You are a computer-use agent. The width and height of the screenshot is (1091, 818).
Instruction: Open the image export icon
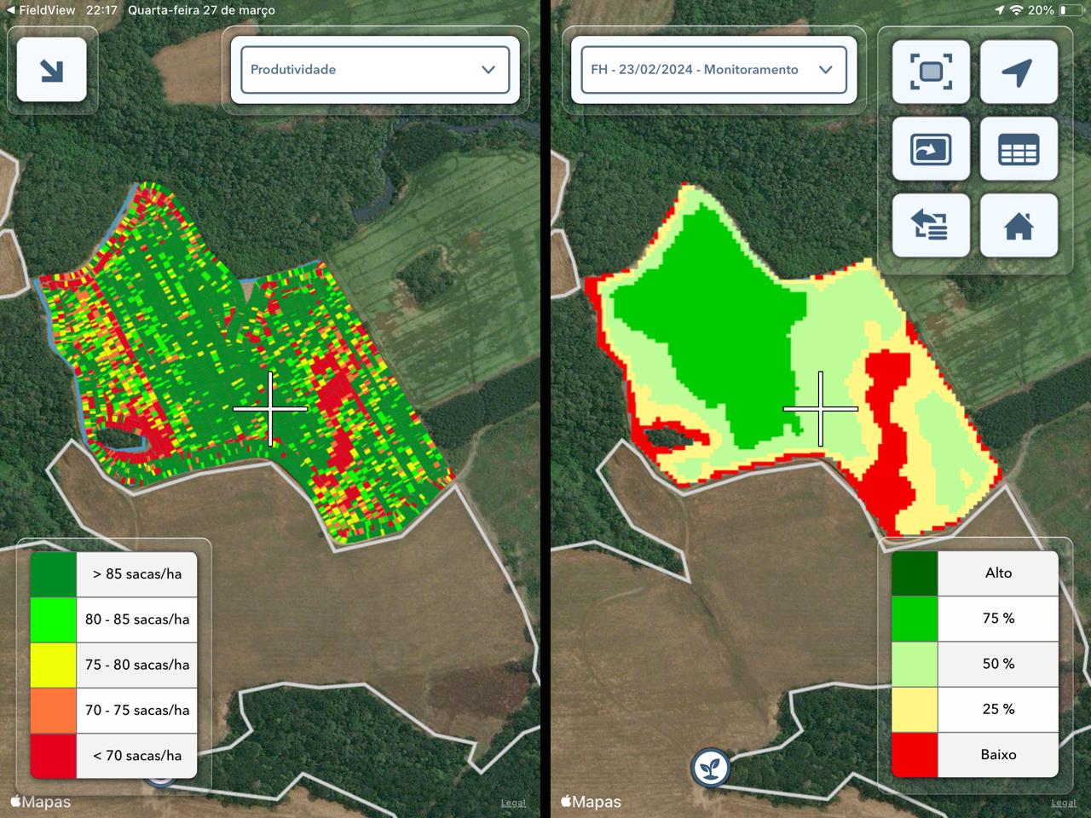930,148
